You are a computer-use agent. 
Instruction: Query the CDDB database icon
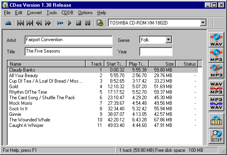[x=216, y=121]
